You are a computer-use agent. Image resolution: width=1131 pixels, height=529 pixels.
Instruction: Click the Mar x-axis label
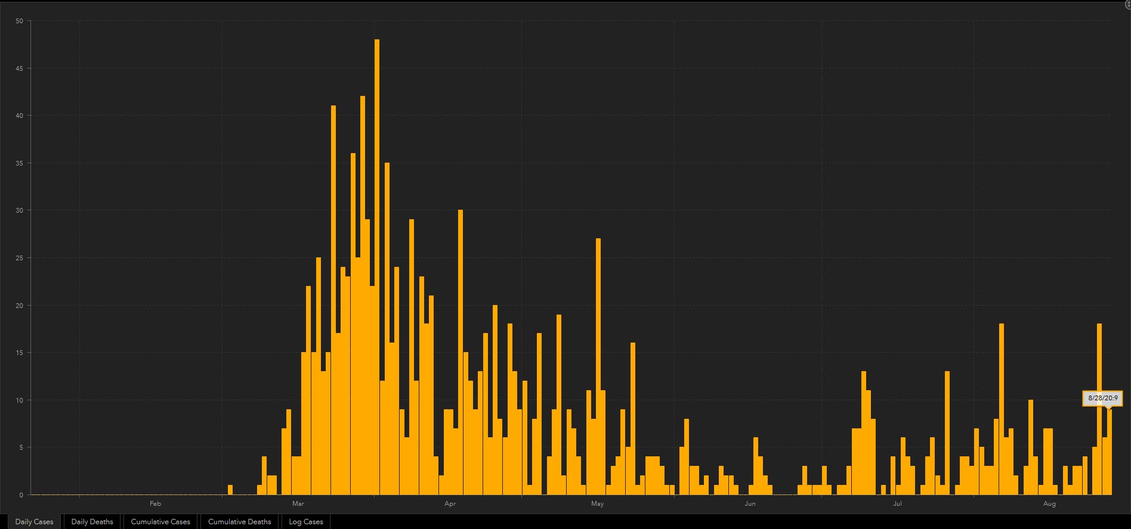coord(298,503)
